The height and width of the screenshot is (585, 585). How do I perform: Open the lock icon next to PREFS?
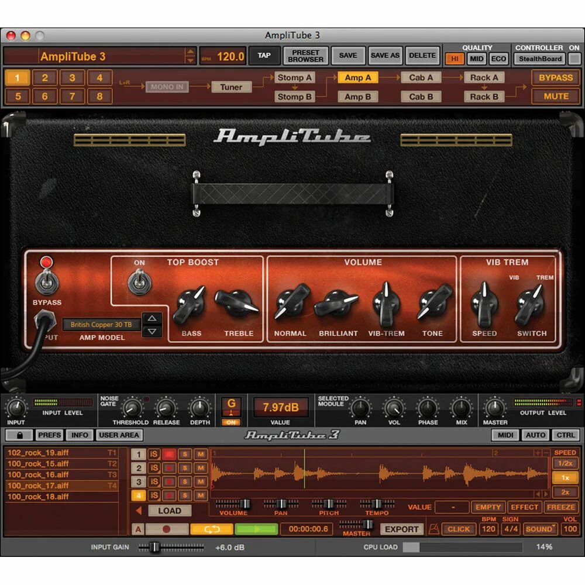20,435
